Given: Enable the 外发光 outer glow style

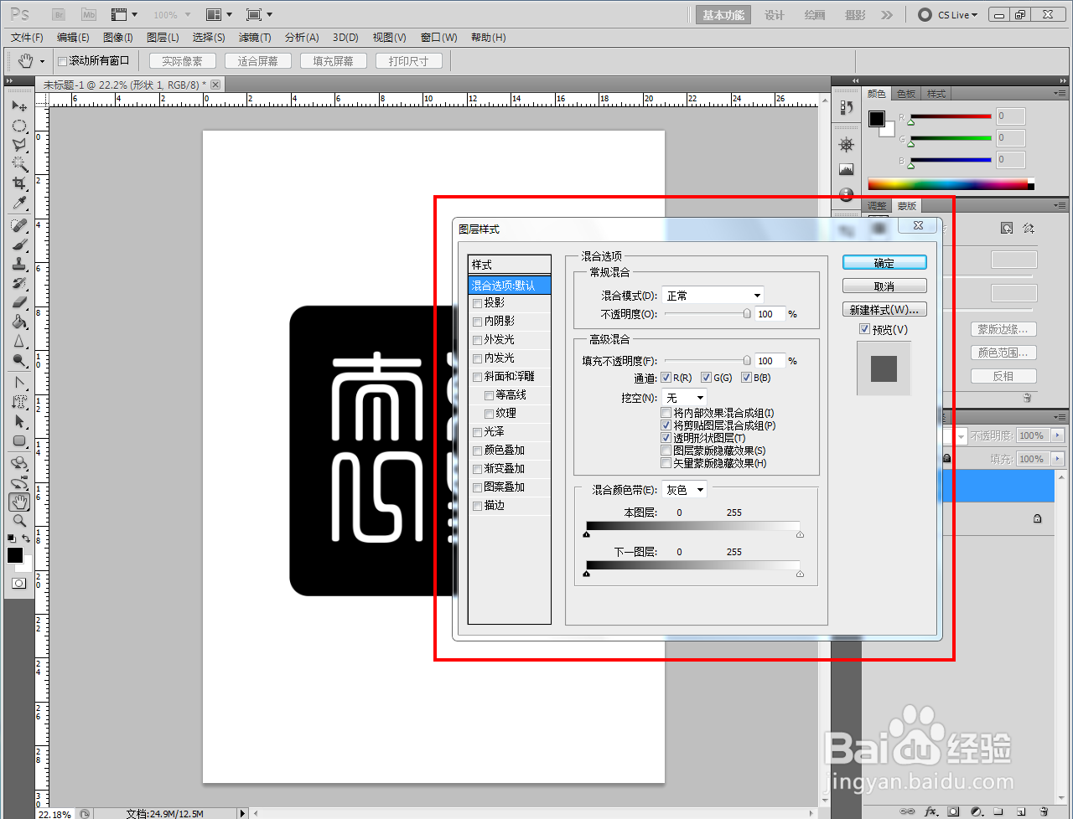Looking at the screenshot, I should point(477,340).
